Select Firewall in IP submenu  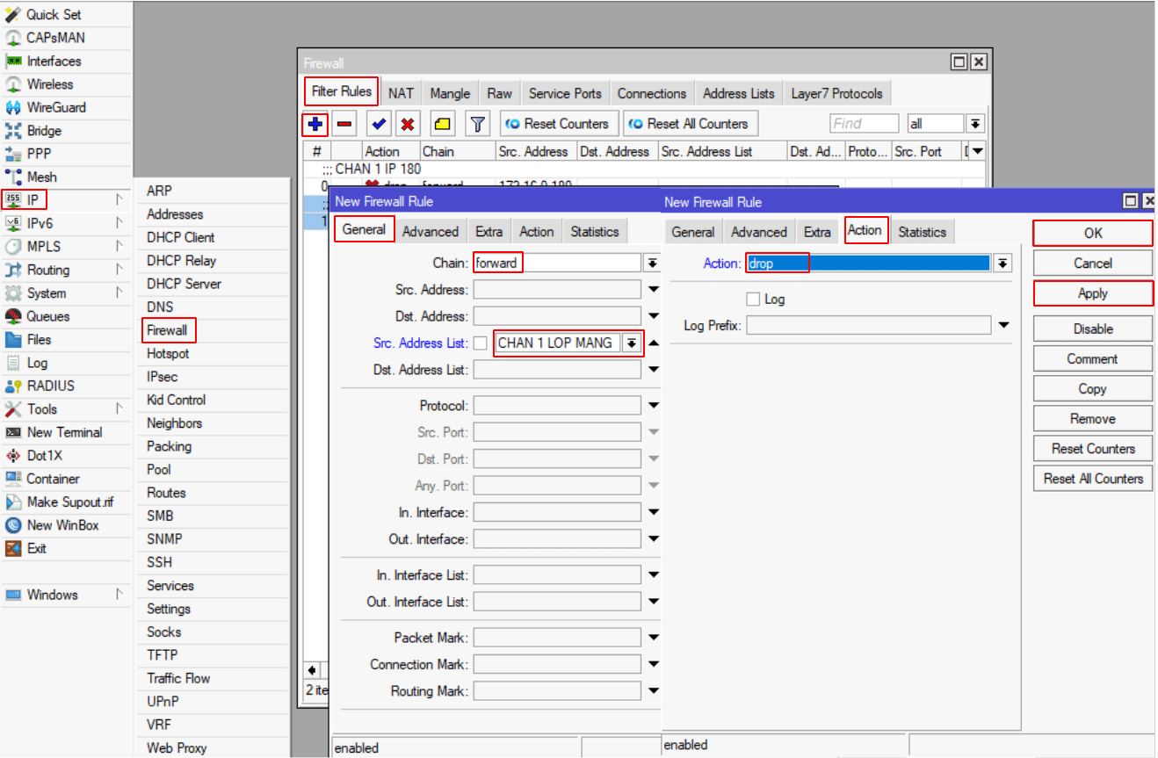(x=168, y=330)
